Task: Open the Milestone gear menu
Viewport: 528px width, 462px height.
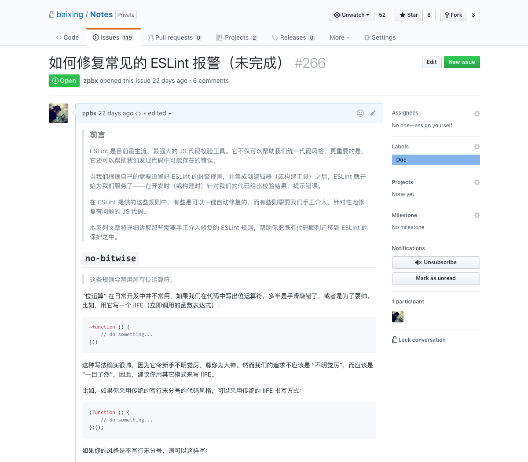Action: [x=477, y=215]
